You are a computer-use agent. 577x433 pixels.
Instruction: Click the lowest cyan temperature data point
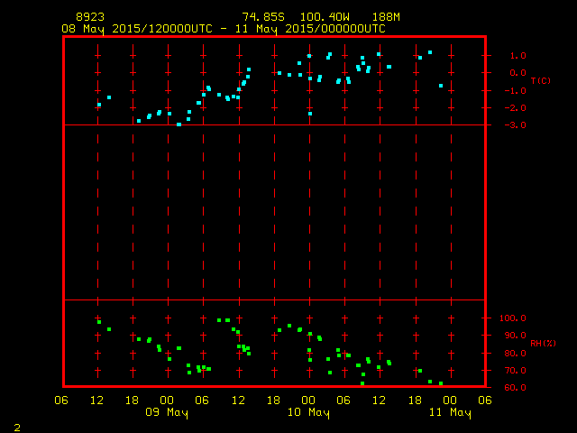click(x=179, y=124)
